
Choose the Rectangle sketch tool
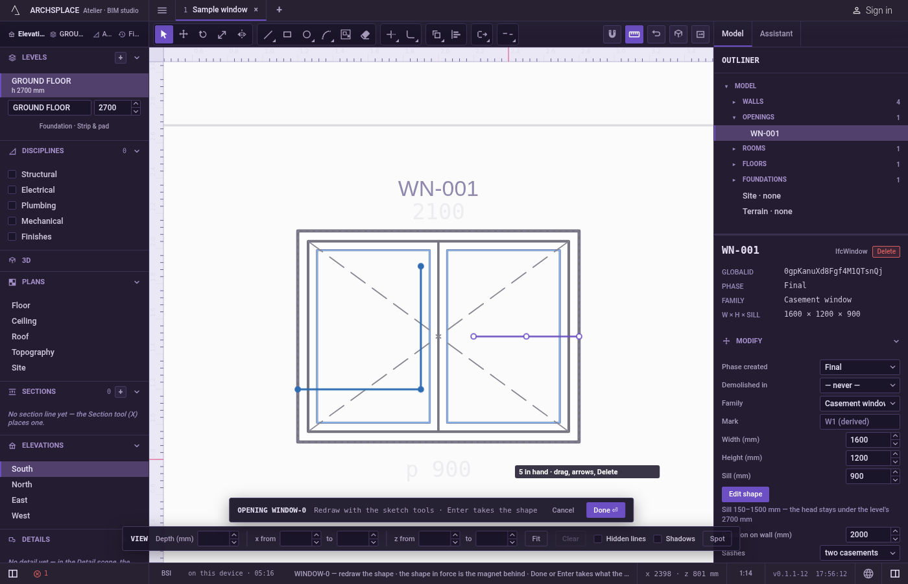(287, 34)
